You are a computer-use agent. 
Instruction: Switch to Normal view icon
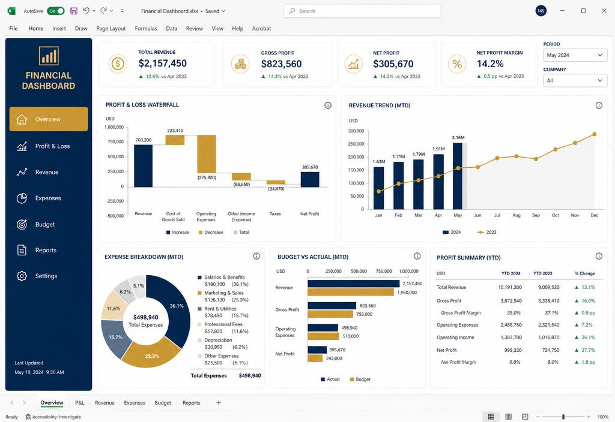[x=491, y=417]
